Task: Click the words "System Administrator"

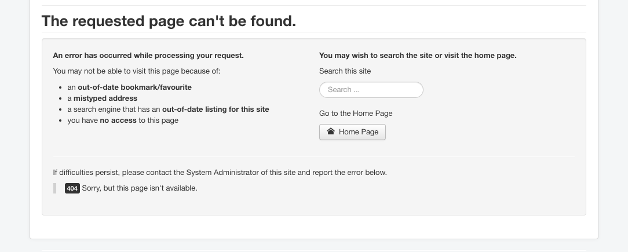Action: (223, 173)
